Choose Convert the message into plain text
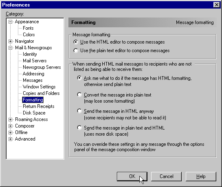Screen dimensions: 222x187 coord(79,95)
